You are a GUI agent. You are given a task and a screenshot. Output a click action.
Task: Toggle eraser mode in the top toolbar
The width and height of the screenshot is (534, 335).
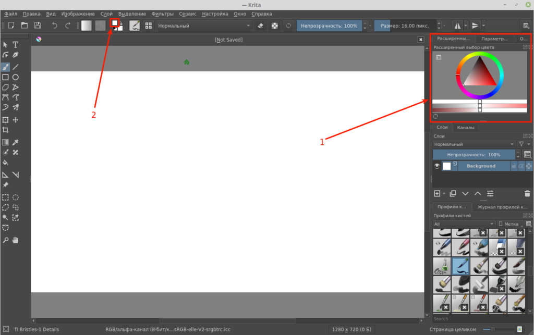click(261, 26)
